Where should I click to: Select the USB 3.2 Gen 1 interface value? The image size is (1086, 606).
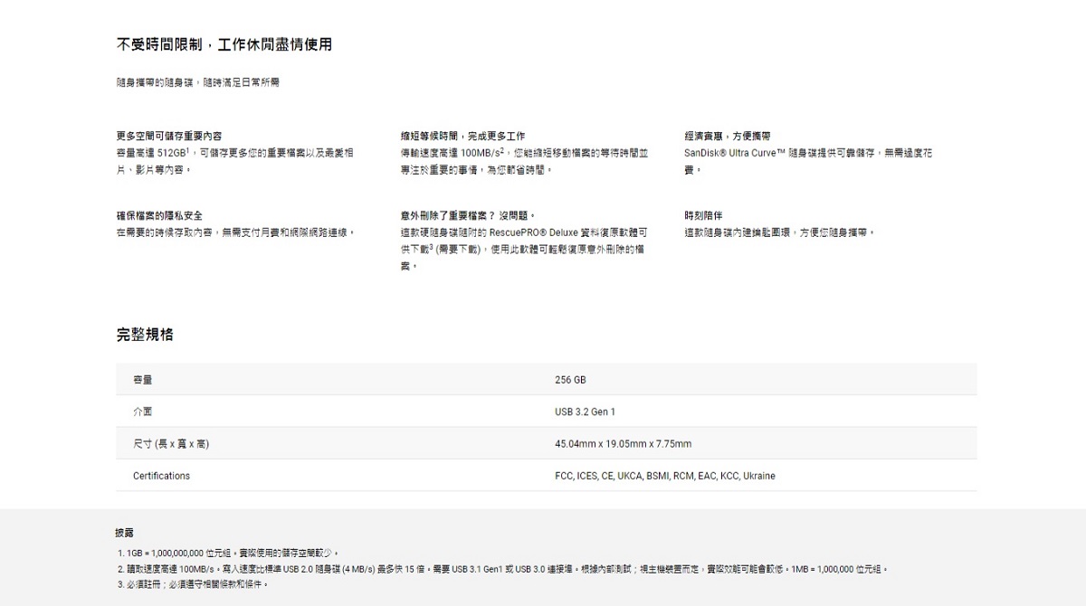pyautogui.click(x=585, y=412)
